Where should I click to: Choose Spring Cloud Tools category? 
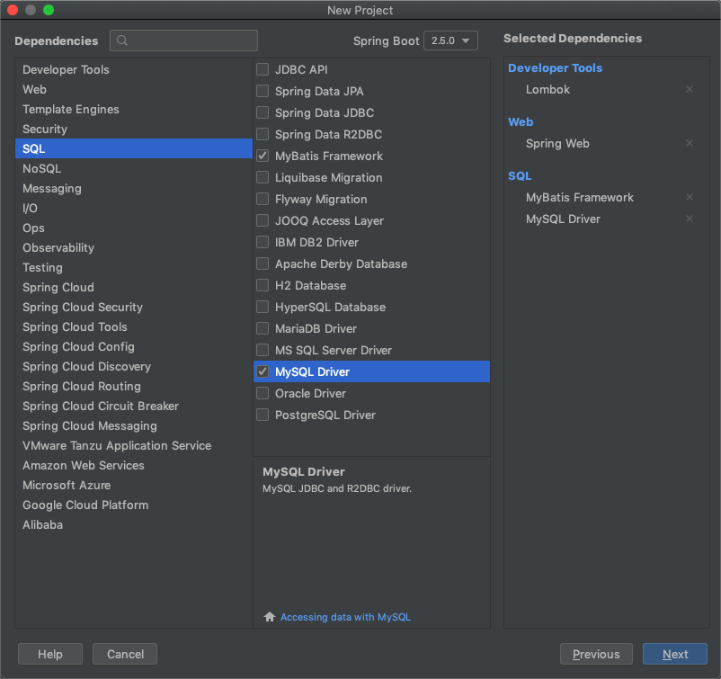134,326
